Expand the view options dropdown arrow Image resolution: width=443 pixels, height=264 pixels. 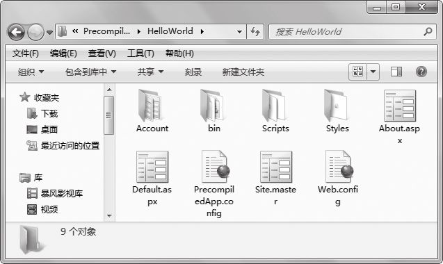pyautogui.click(x=373, y=72)
